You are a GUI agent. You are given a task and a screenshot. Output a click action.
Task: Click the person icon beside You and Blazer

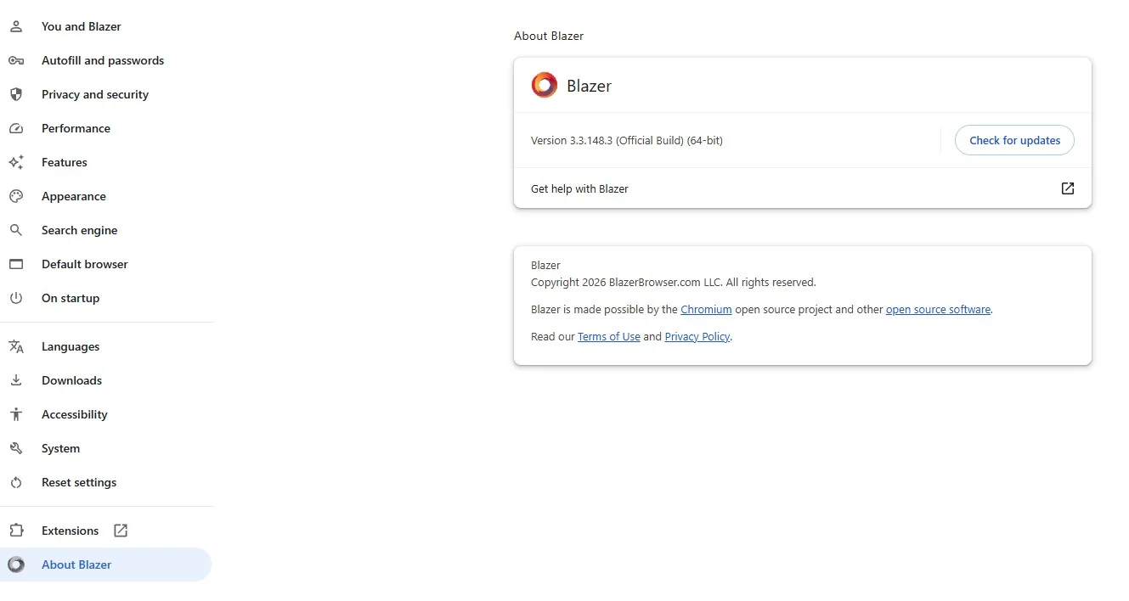point(15,26)
